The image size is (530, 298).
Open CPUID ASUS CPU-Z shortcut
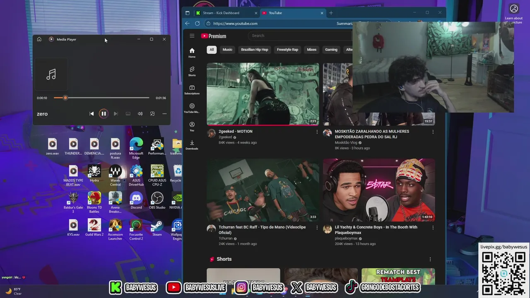pos(157,176)
